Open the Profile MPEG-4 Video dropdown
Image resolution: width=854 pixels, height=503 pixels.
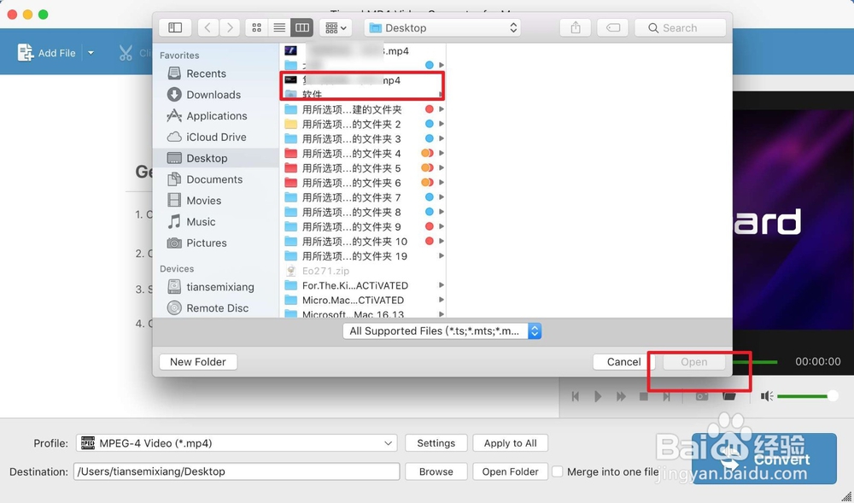click(x=237, y=443)
